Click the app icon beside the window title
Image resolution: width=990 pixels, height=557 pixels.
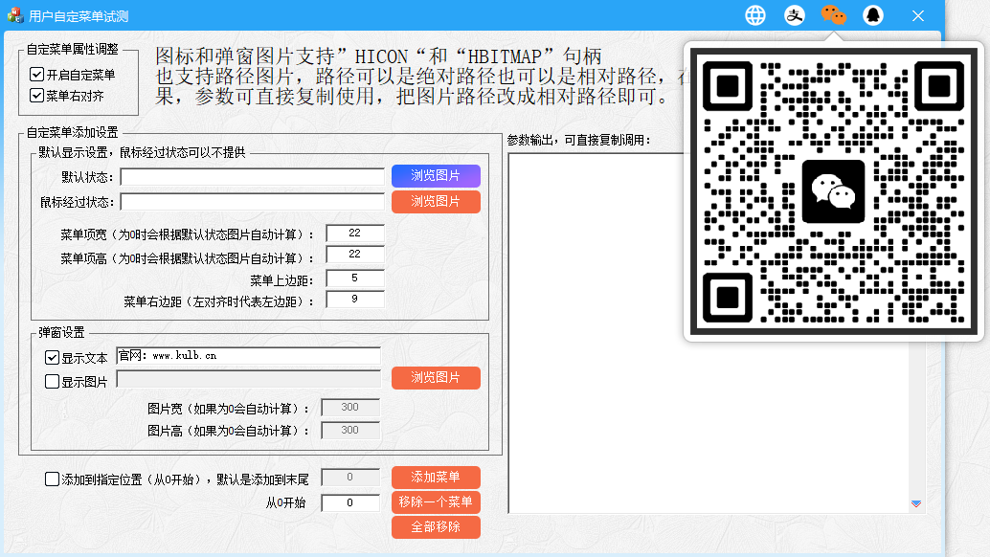pos(15,15)
